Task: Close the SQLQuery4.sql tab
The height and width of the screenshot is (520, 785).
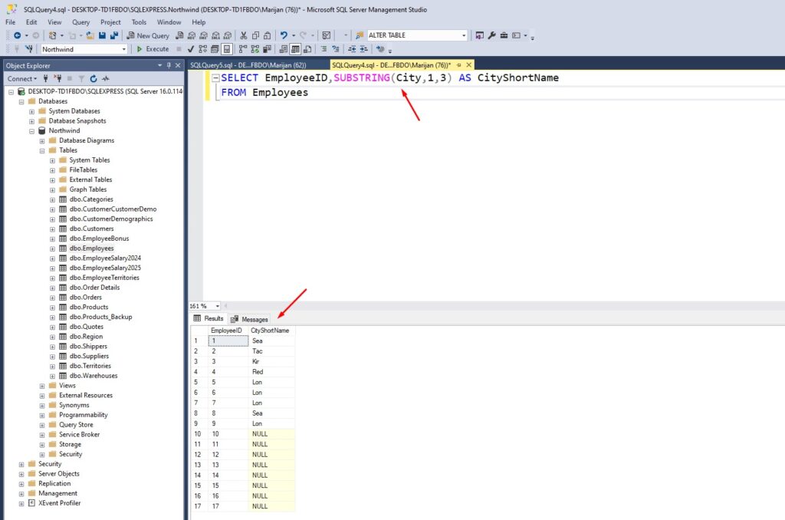Action: (468, 65)
